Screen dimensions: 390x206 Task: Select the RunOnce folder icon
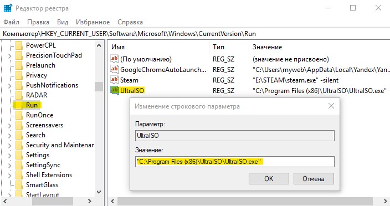pyautogui.click(x=19, y=115)
